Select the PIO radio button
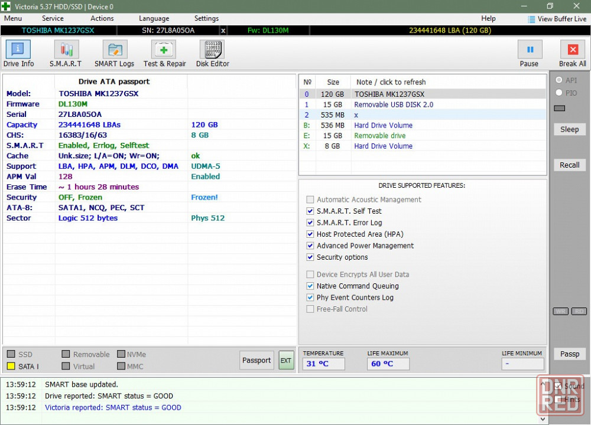This screenshot has height=425, width=591. click(x=559, y=93)
